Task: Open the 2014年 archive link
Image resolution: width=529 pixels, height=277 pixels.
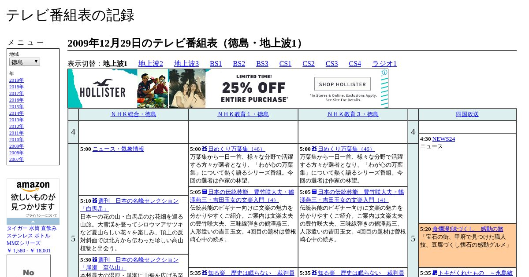Action: point(16,113)
